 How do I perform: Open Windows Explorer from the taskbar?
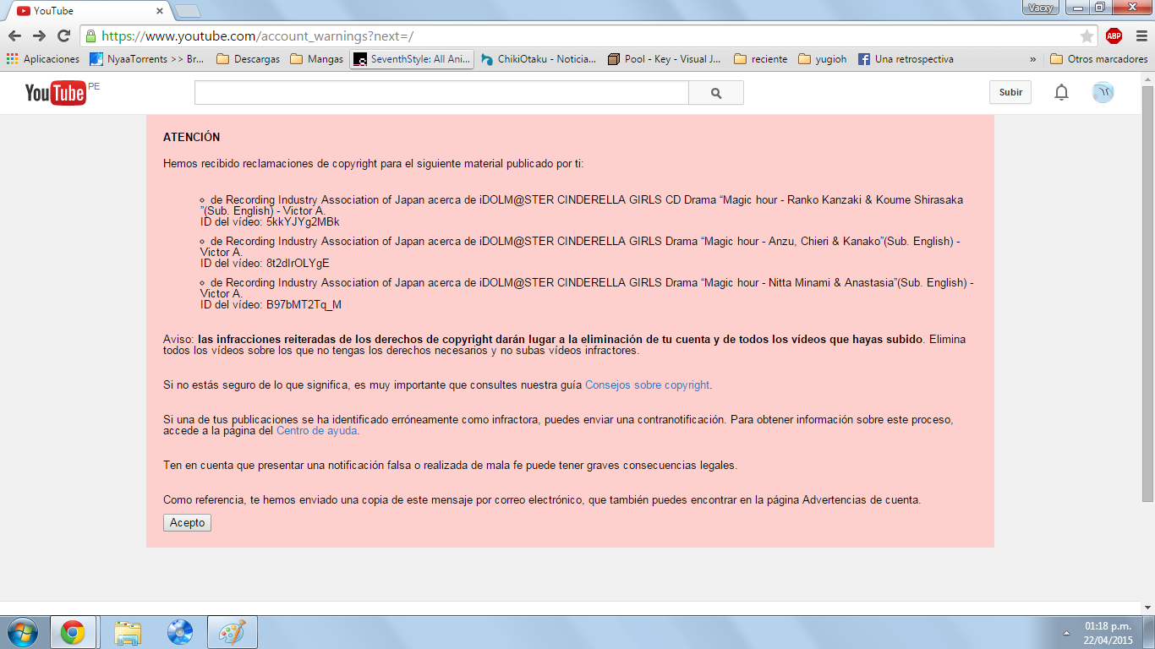pos(128,632)
